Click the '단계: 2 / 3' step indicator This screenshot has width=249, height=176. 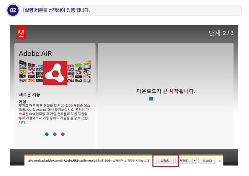pyautogui.click(x=221, y=33)
